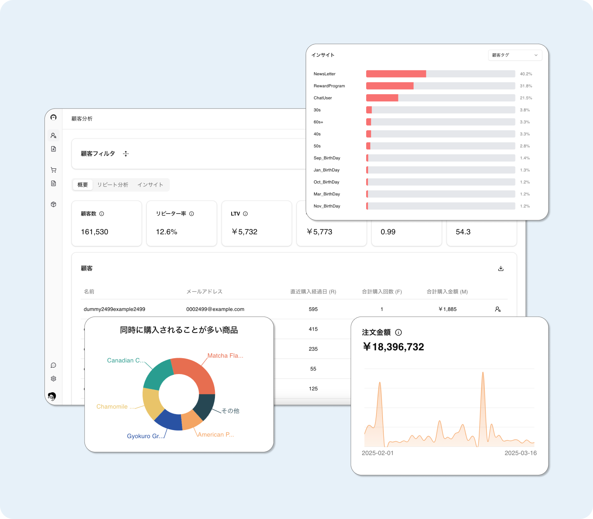Image resolution: width=593 pixels, height=519 pixels.
Task: Expand the 顧客フィルタ panel
Action: pos(126,154)
